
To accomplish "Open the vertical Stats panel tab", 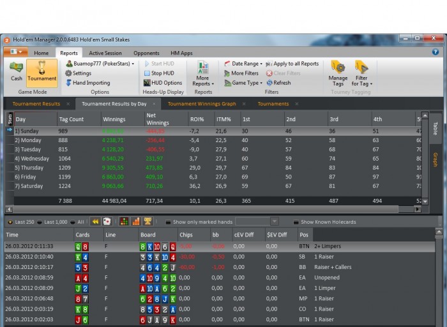I will (x=10, y=119).
